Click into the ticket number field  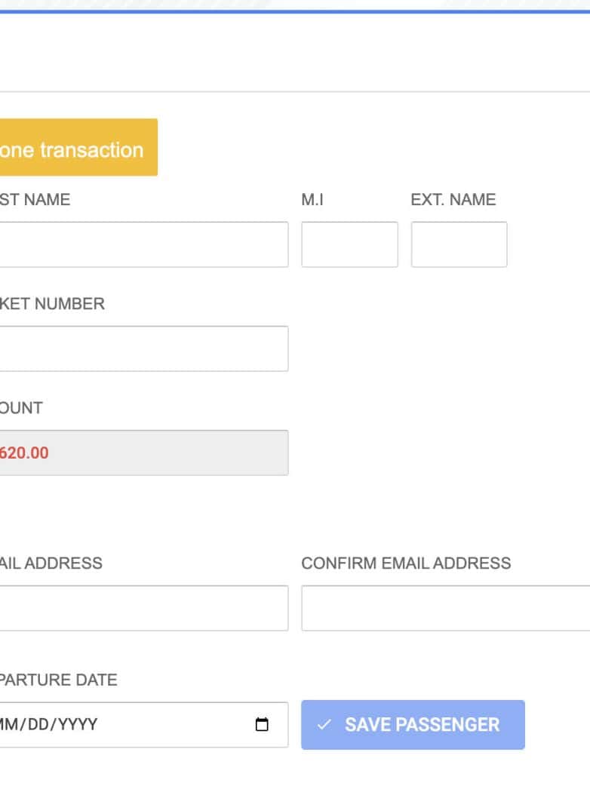pos(142,348)
